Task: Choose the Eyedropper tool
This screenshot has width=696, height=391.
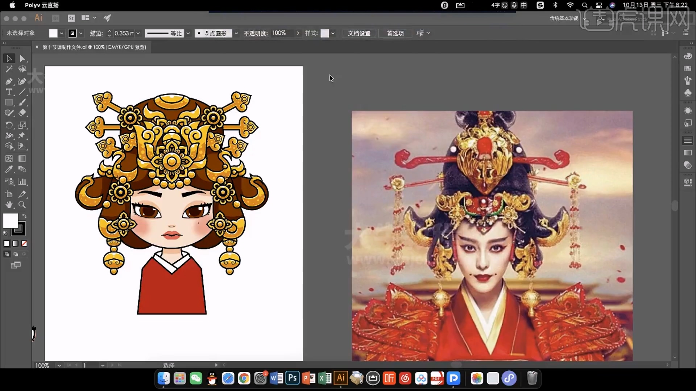Action: coord(9,169)
